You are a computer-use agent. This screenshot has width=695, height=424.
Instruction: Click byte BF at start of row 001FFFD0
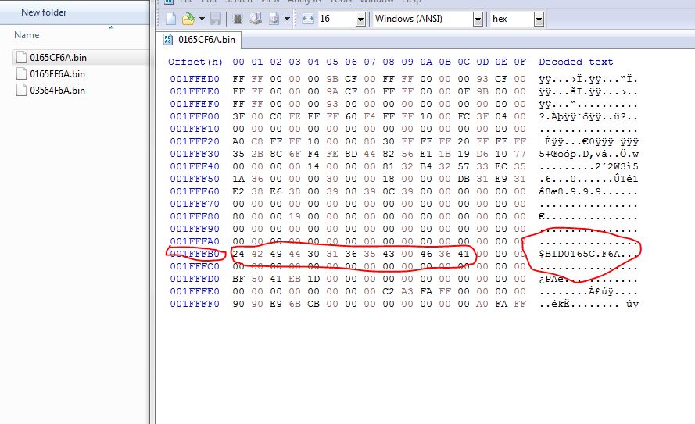(x=238, y=279)
